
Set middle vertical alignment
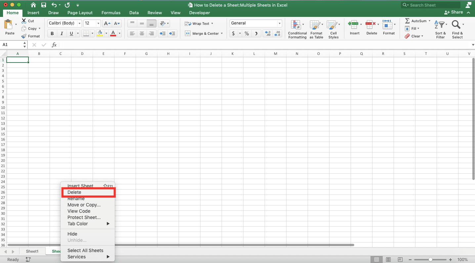[x=142, y=23]
